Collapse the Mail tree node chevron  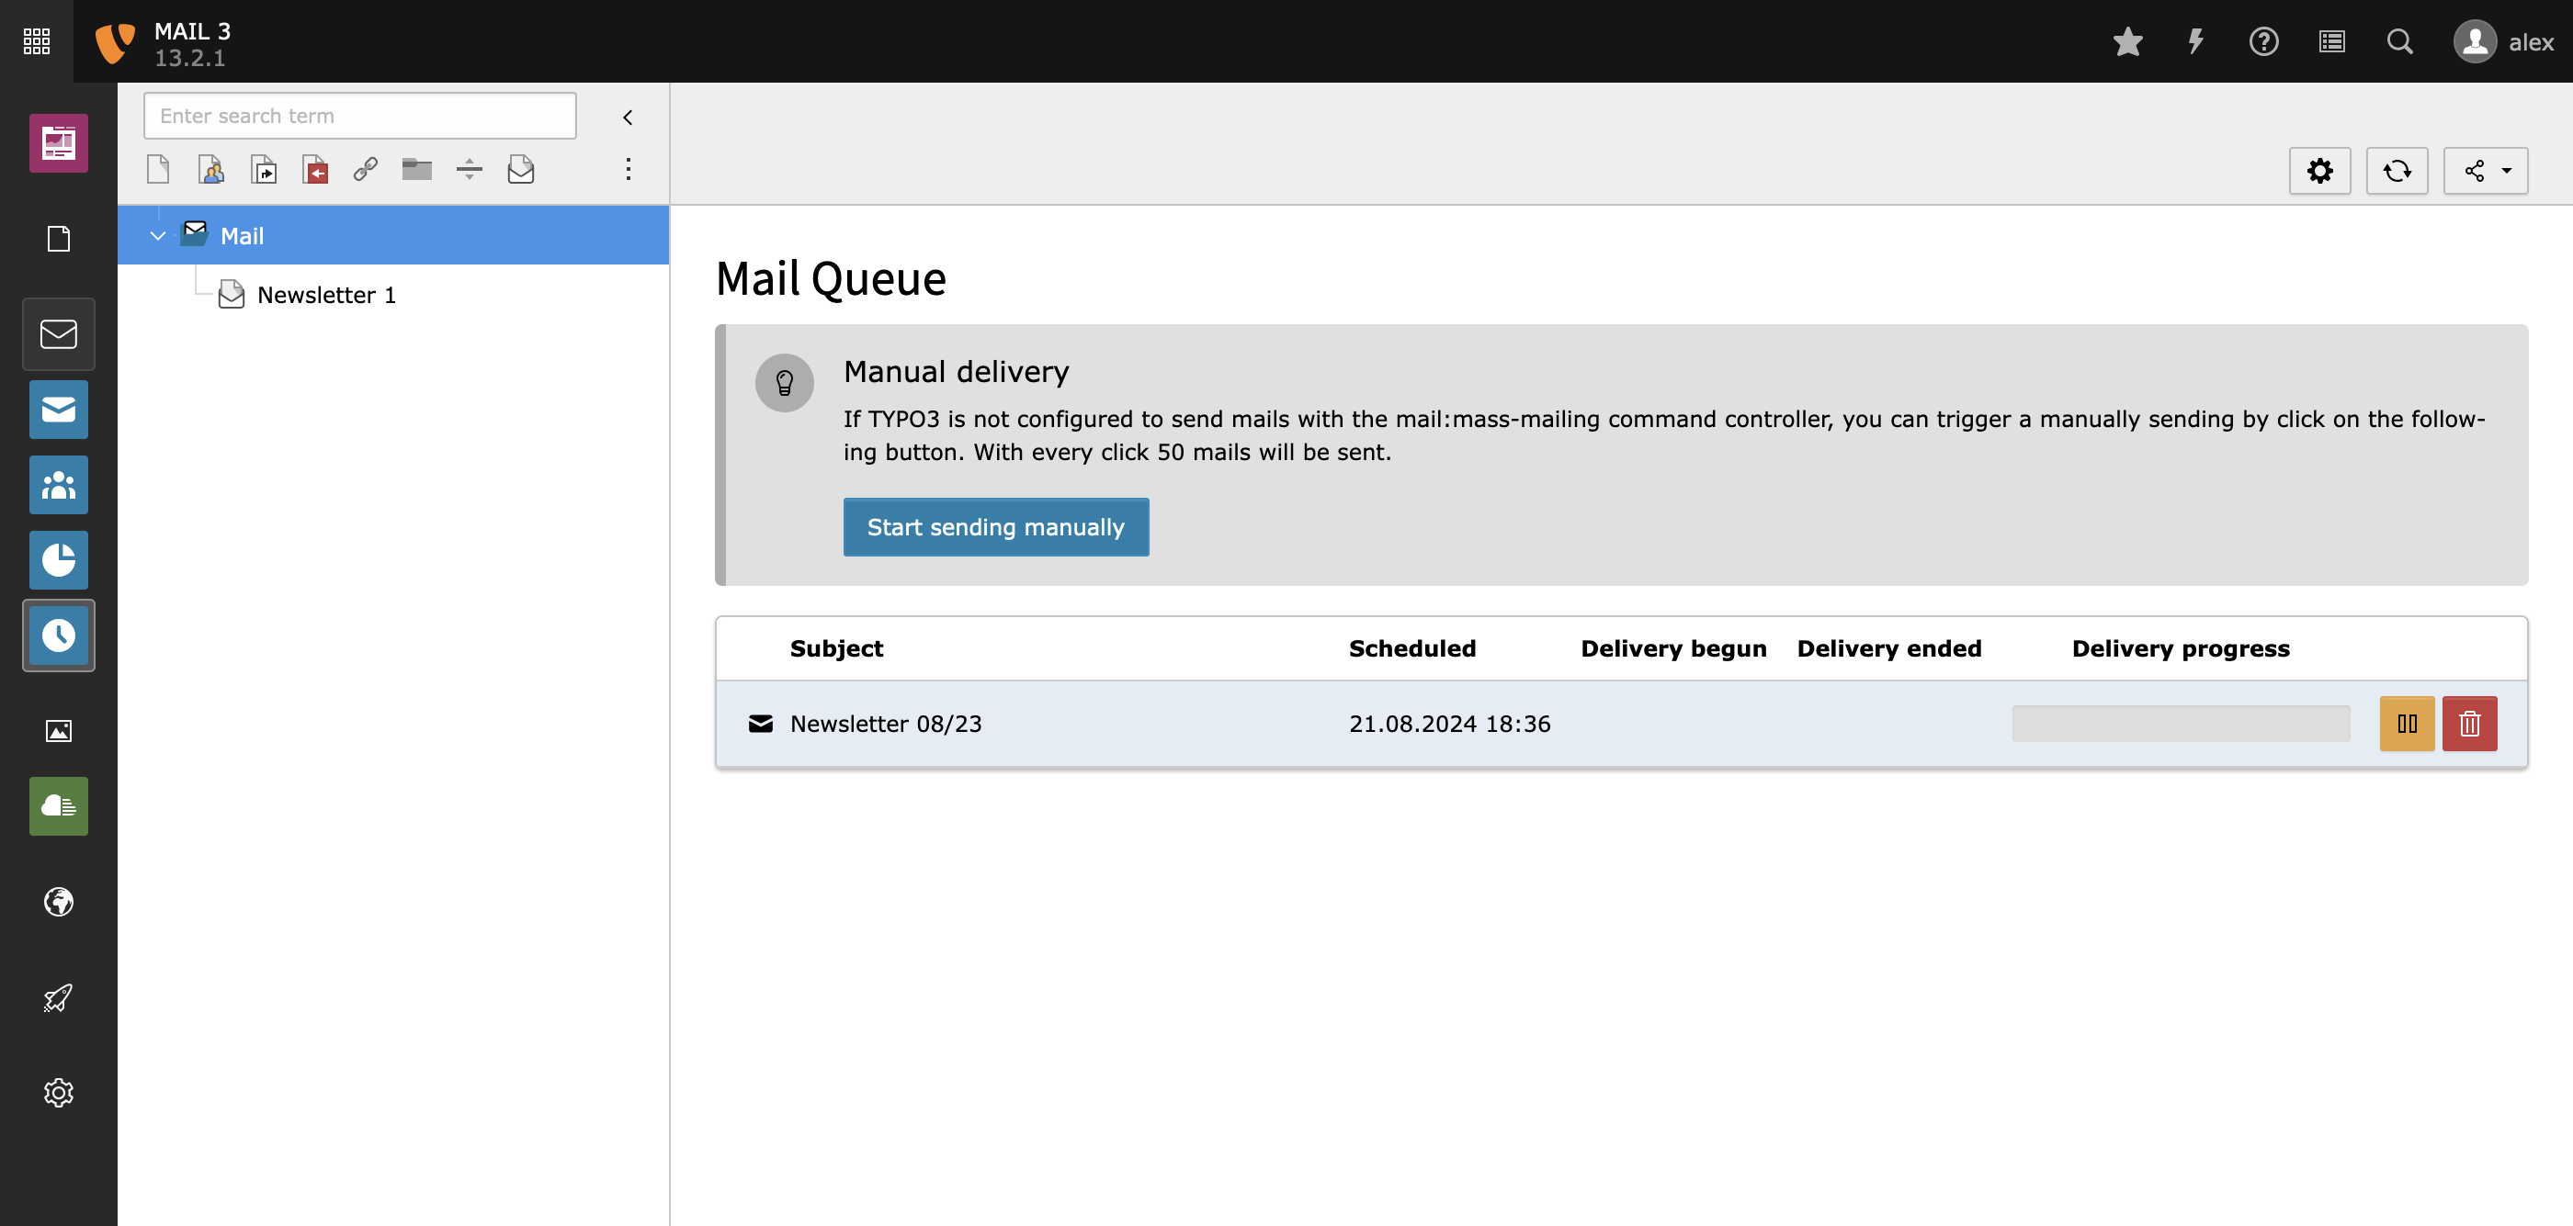pos(158,236)
